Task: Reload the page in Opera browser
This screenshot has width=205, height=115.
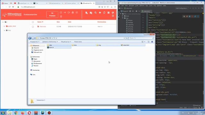Action: pos(10,7)
